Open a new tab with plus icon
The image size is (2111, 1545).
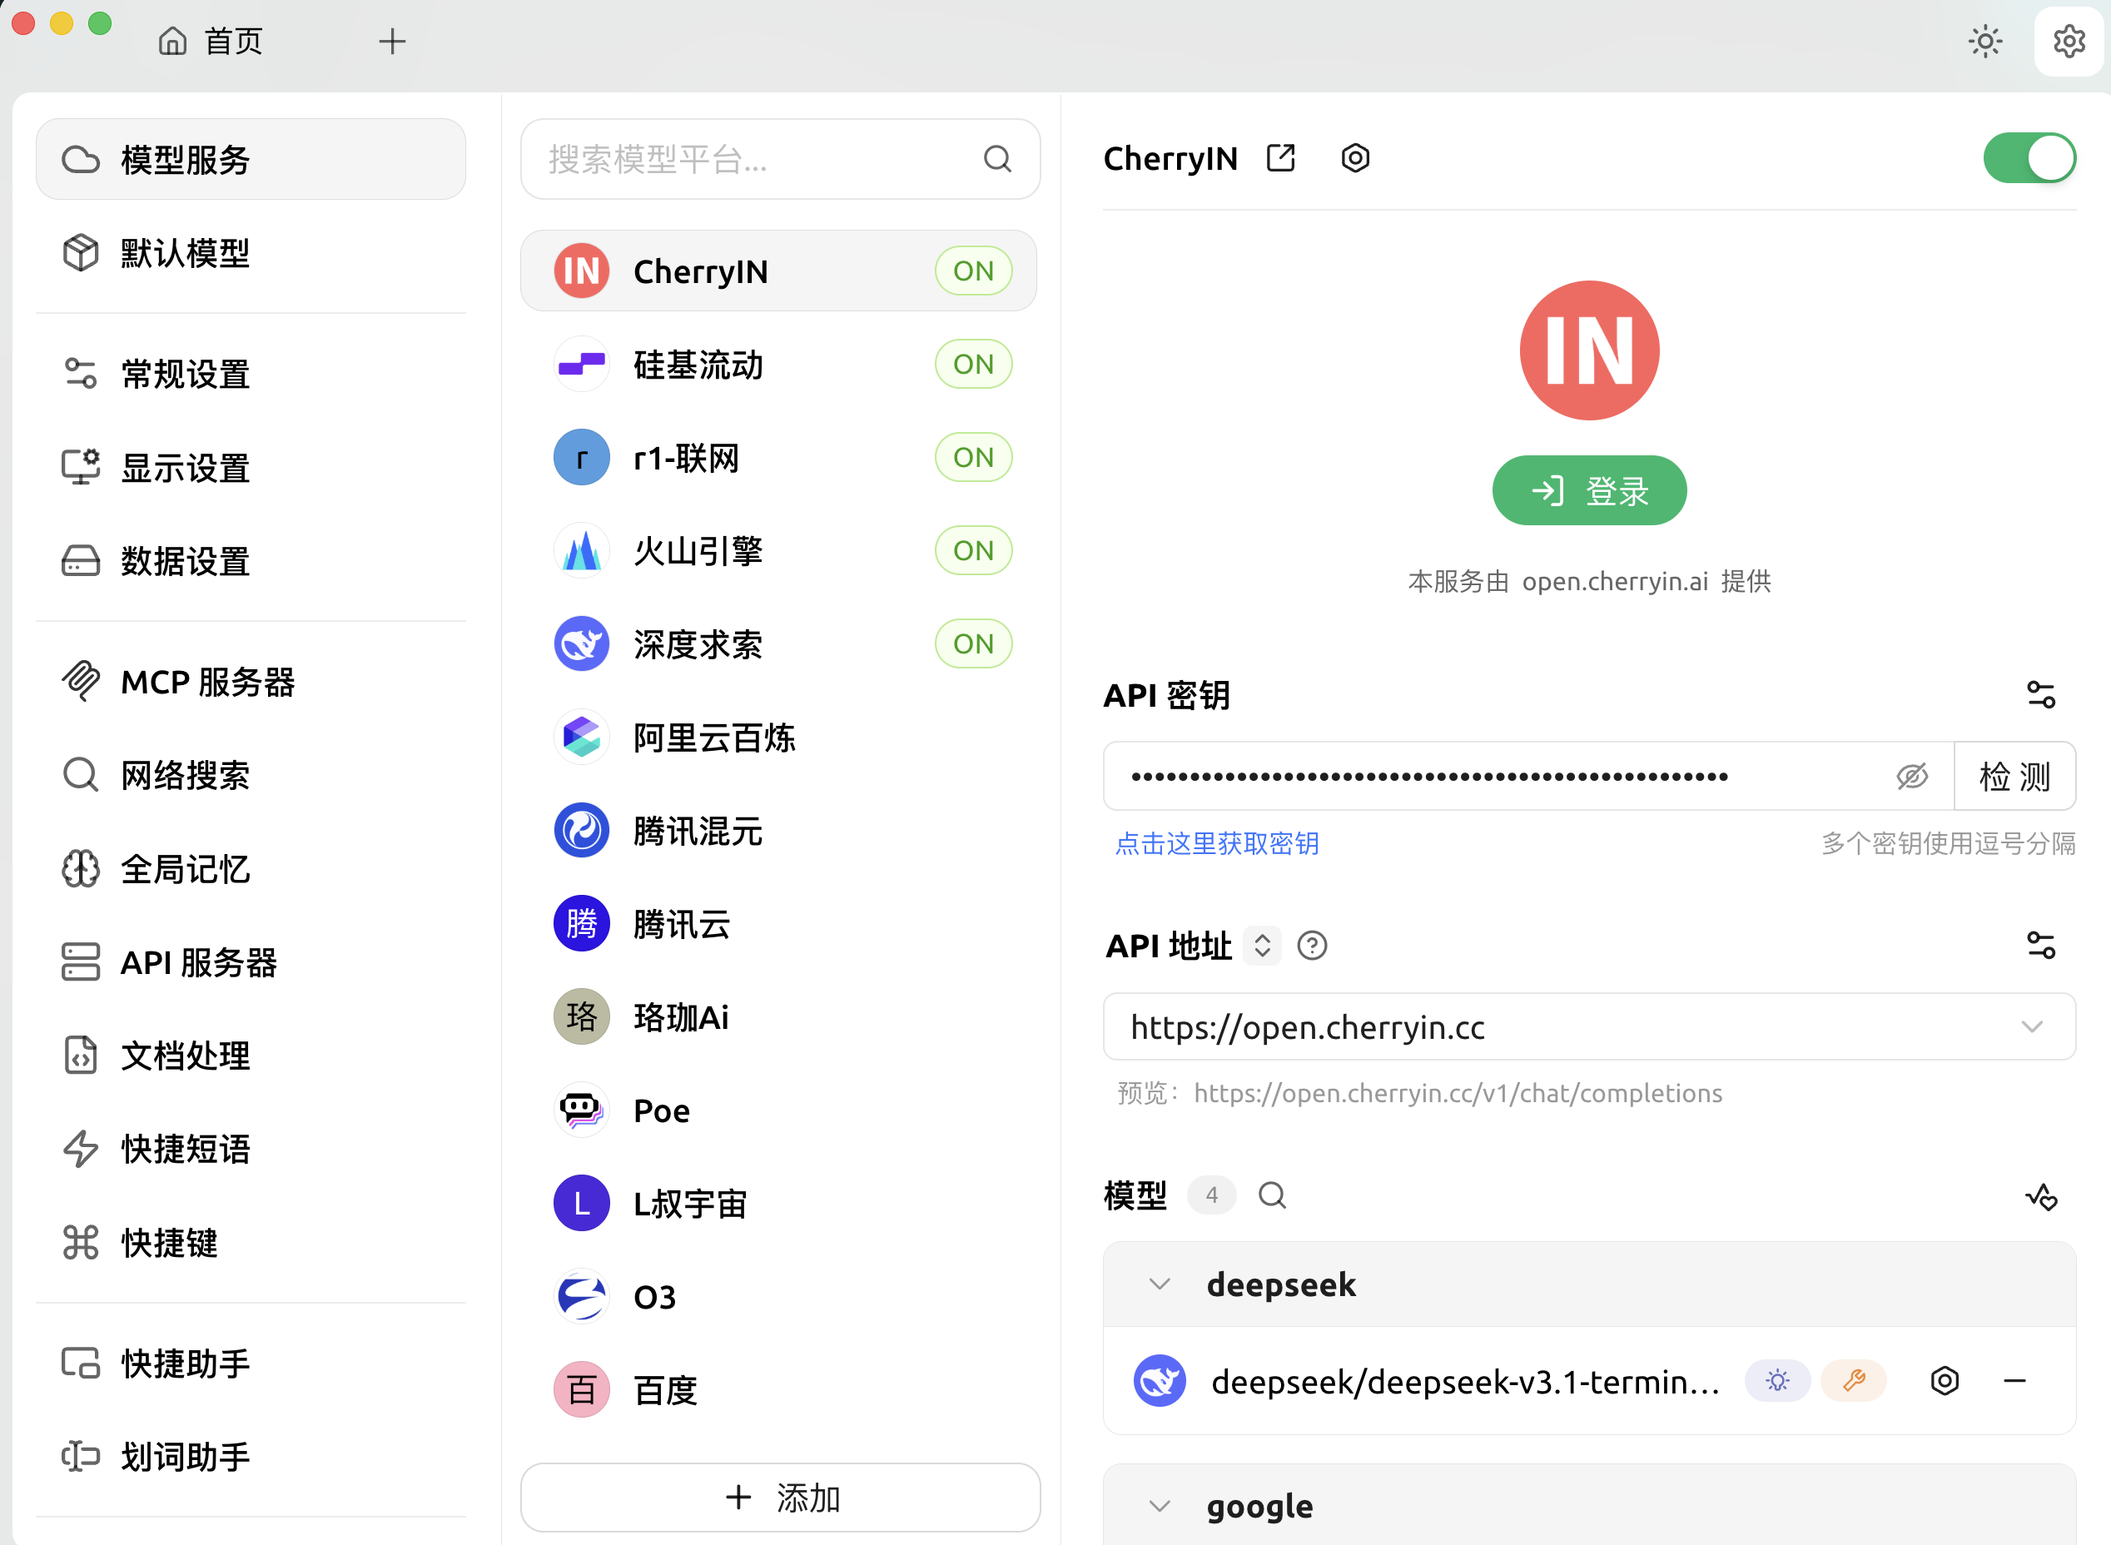(392, 41)
